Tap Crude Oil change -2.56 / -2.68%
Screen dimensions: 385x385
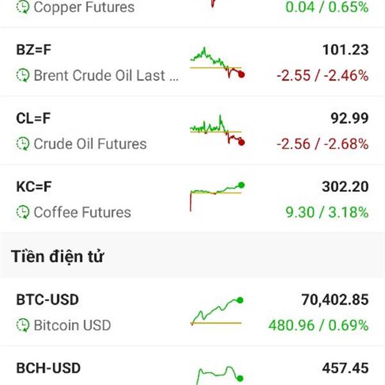coord(323,144)
